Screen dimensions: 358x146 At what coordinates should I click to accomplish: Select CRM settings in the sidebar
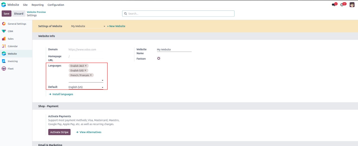coord(10,31)
